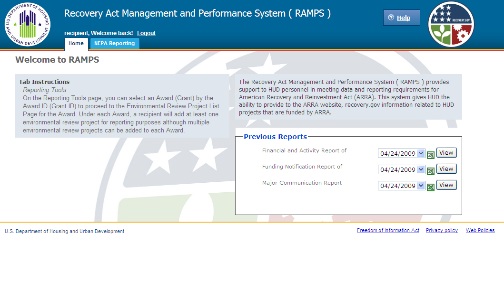The image size is (504, 300).
Task: Click the HUD department seal logo
Action: tap(28, 24)
